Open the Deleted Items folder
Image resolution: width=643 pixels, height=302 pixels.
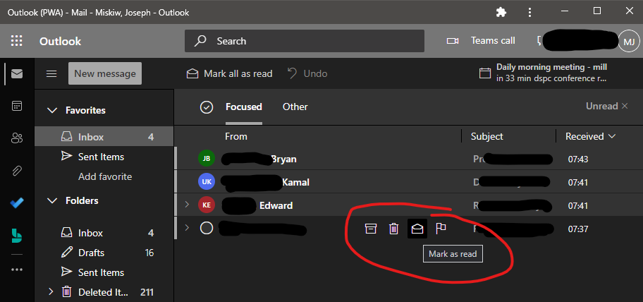point(104,292)
